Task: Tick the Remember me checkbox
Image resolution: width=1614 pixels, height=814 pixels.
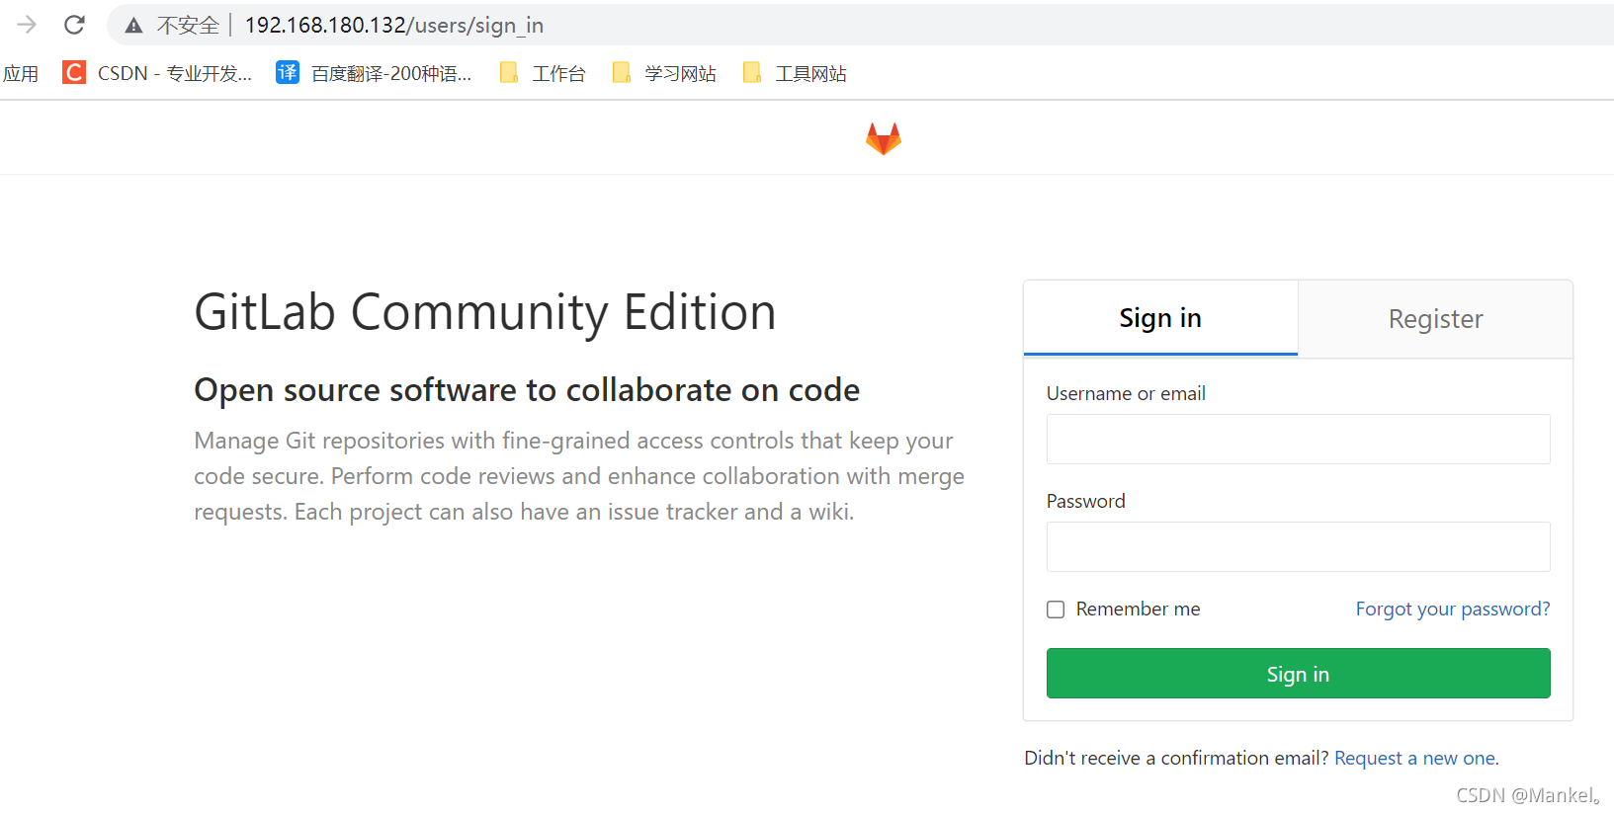Action: 1056,610
